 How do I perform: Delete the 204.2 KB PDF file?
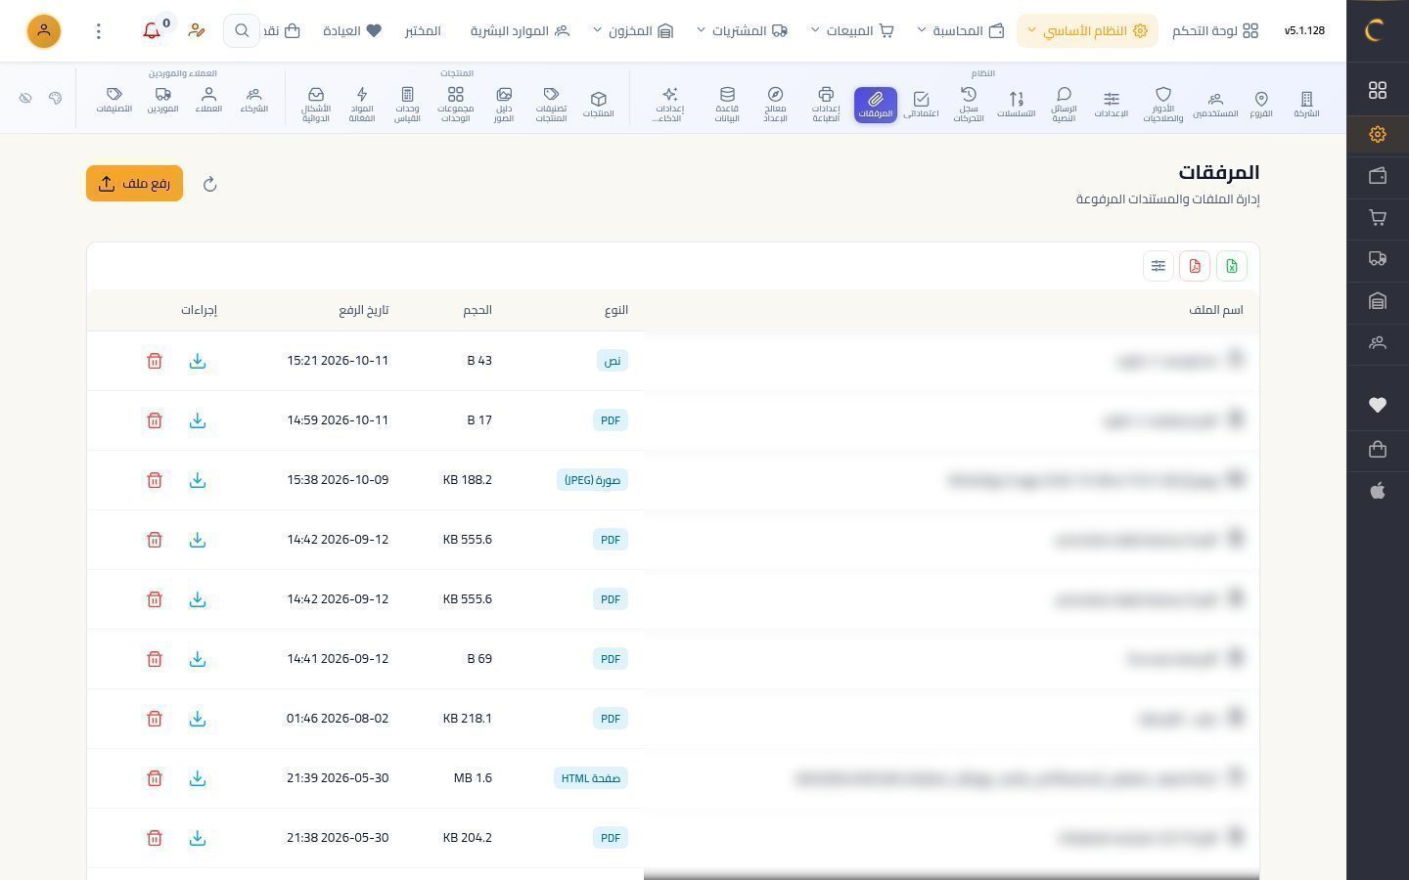pyautogui.click(x=155, y=838)
